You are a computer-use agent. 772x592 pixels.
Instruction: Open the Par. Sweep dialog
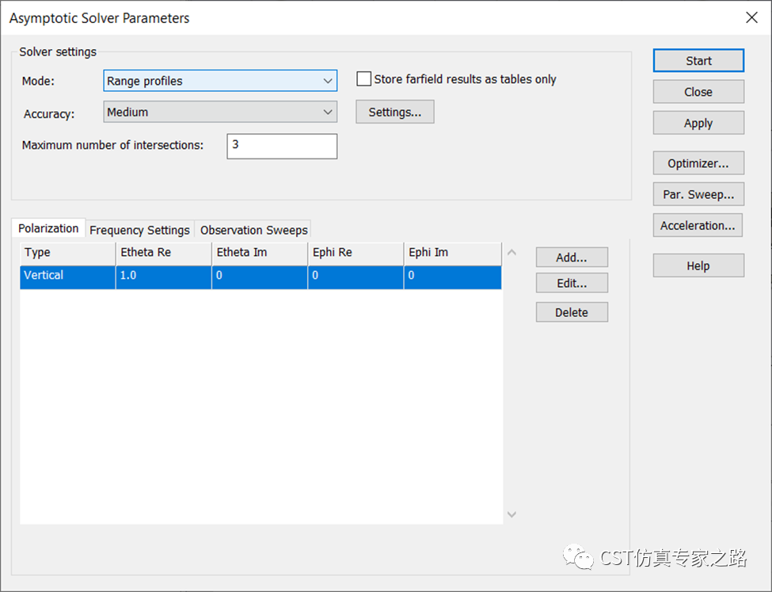[x=698, y=194]
